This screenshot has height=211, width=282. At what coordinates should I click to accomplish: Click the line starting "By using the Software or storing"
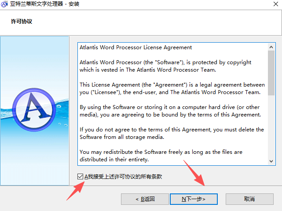pyautogui.click(x=169, y=107)
